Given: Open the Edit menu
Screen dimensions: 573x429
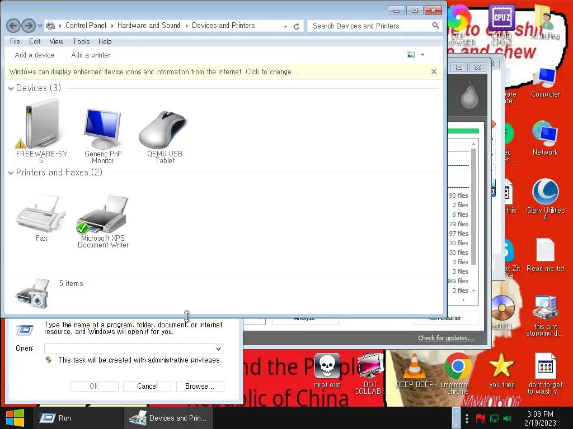Looking at the screenshot, I should [35, 41].
